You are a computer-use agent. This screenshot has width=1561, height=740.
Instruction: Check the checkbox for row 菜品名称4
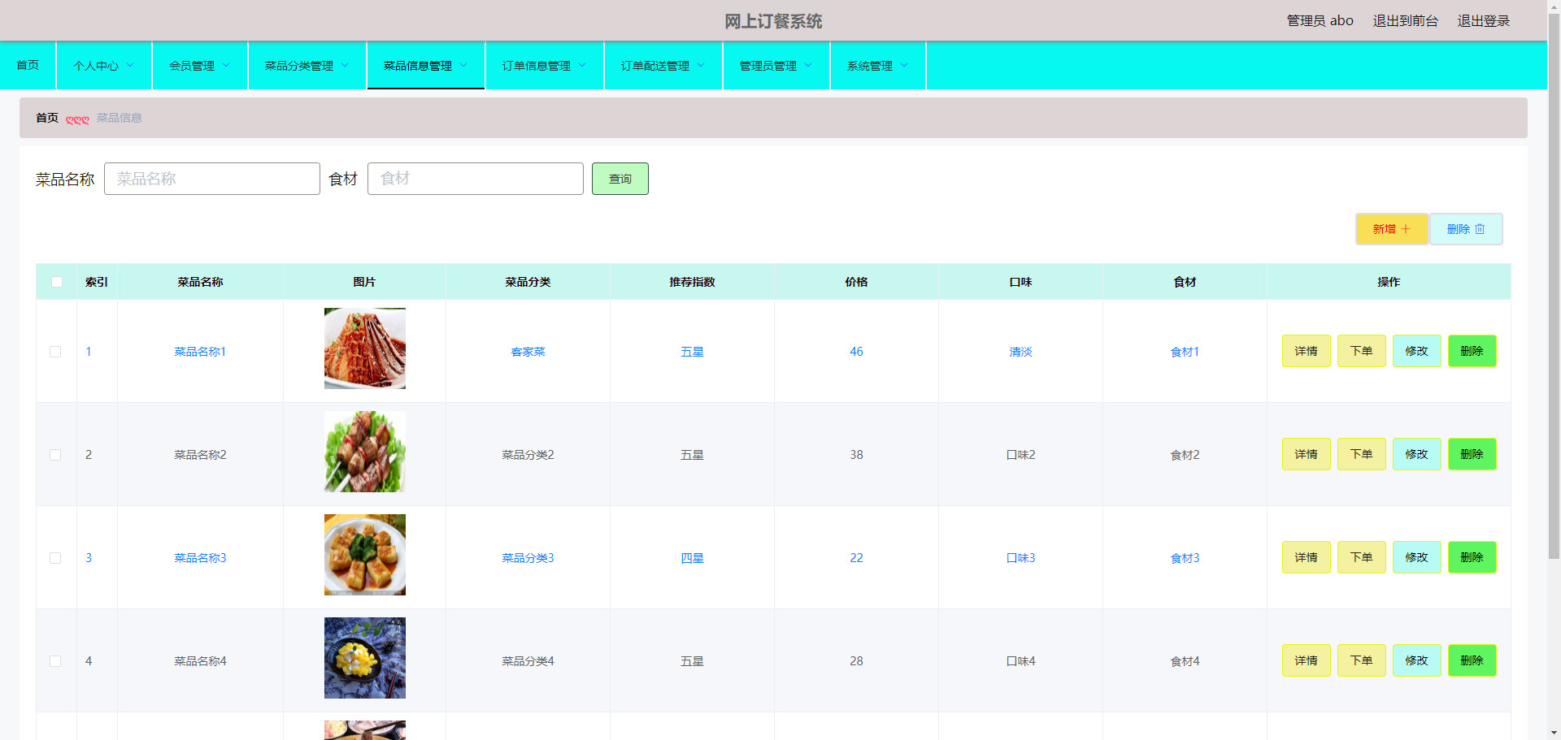click(x=55, y=661)
